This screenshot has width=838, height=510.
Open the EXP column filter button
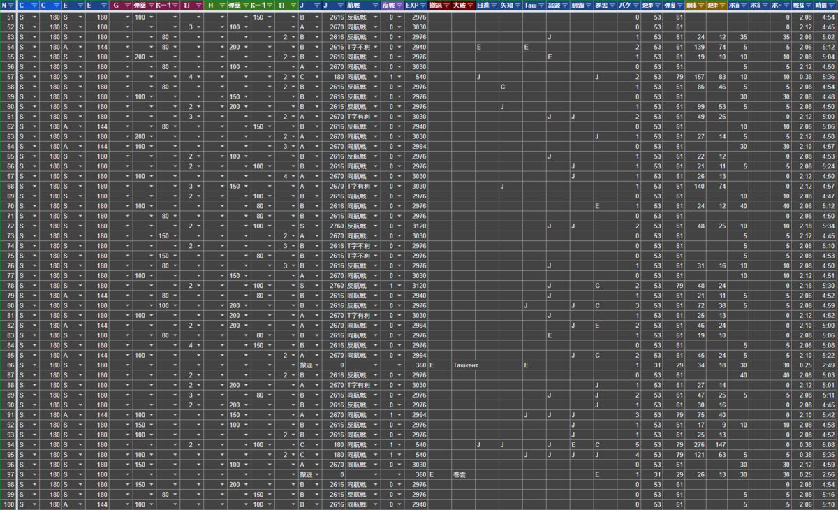click(x=422, y=6)
